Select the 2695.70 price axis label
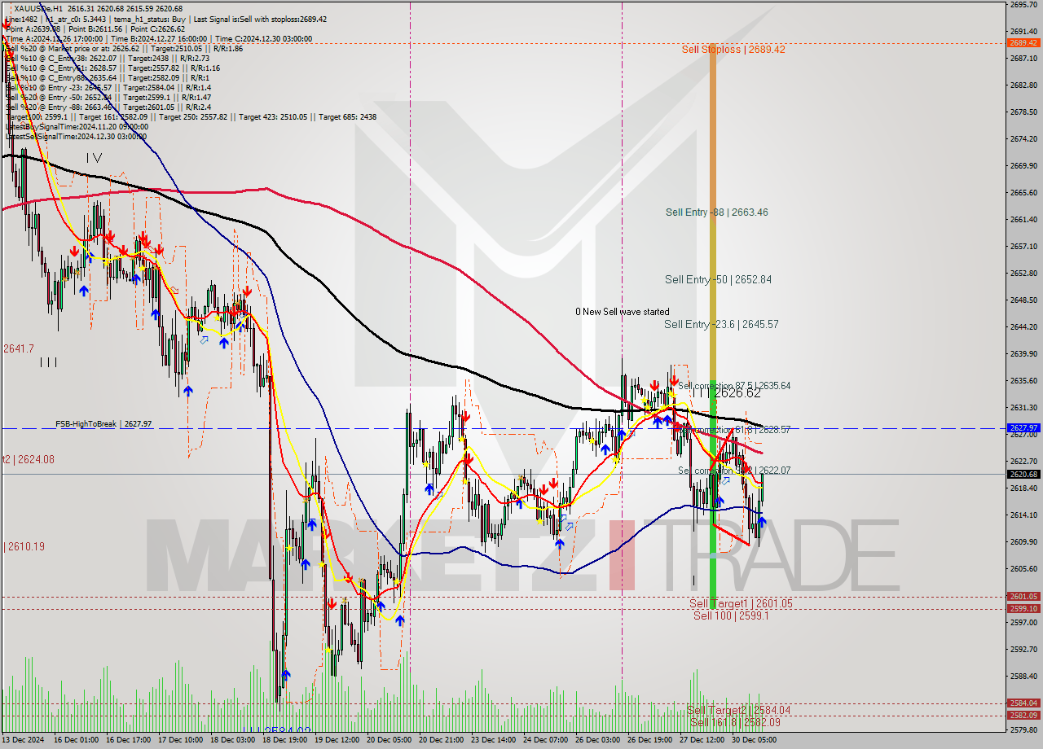Screen dimensions: 1043x749 [1023, 4]
